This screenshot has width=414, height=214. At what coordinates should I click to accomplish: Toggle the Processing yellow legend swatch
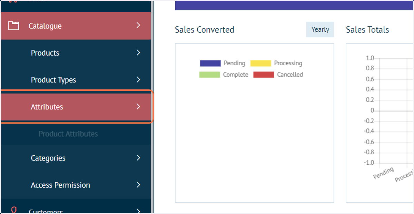click(260, 63)
